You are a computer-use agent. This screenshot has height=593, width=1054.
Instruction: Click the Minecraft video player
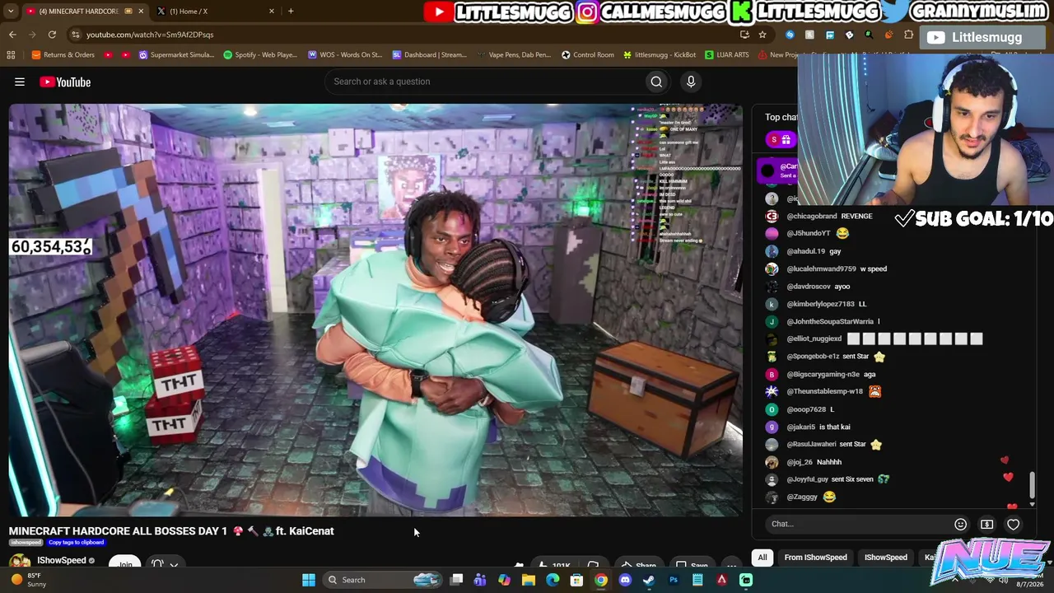pos(375,310)
